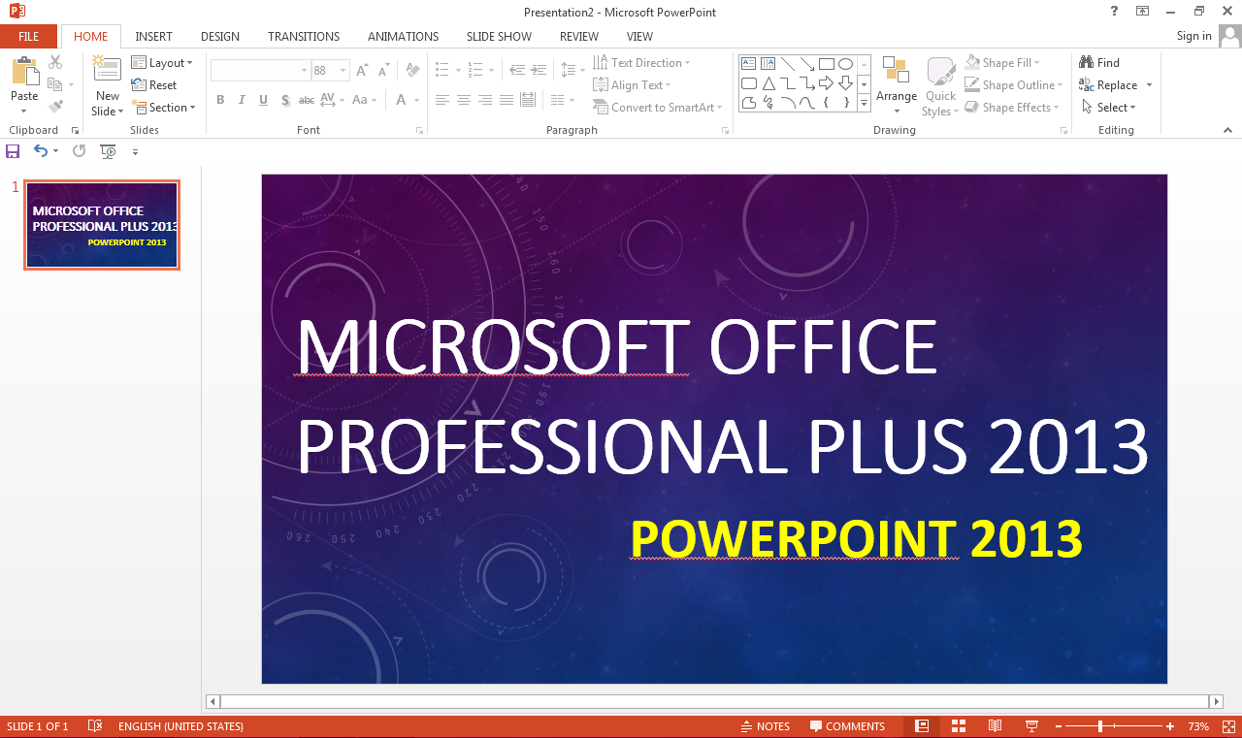Open Slide Sorter view in status bar
1242x738 pixels.
pos(959,726)
